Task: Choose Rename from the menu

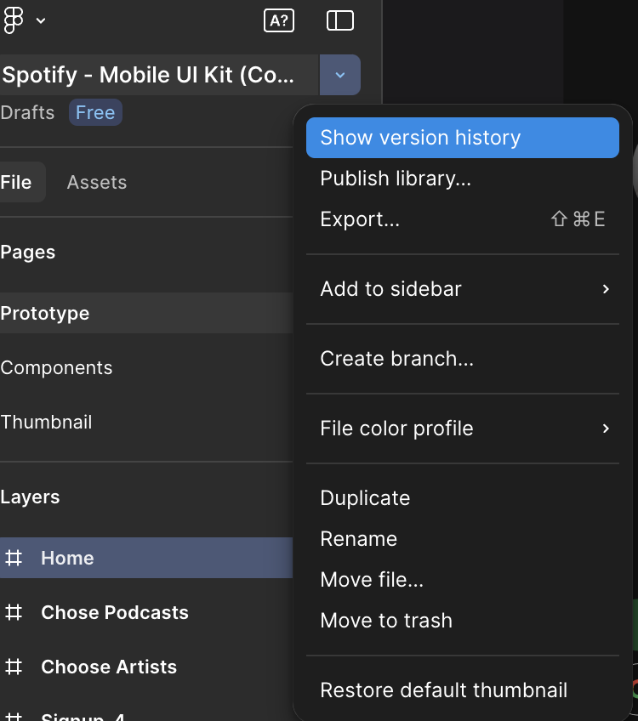Action: pos(463,539)
